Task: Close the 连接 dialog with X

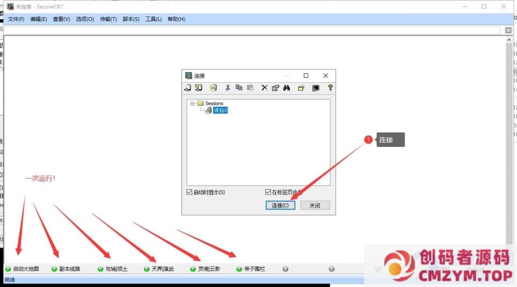Action: pyautogui.click(x=325, y=76)
